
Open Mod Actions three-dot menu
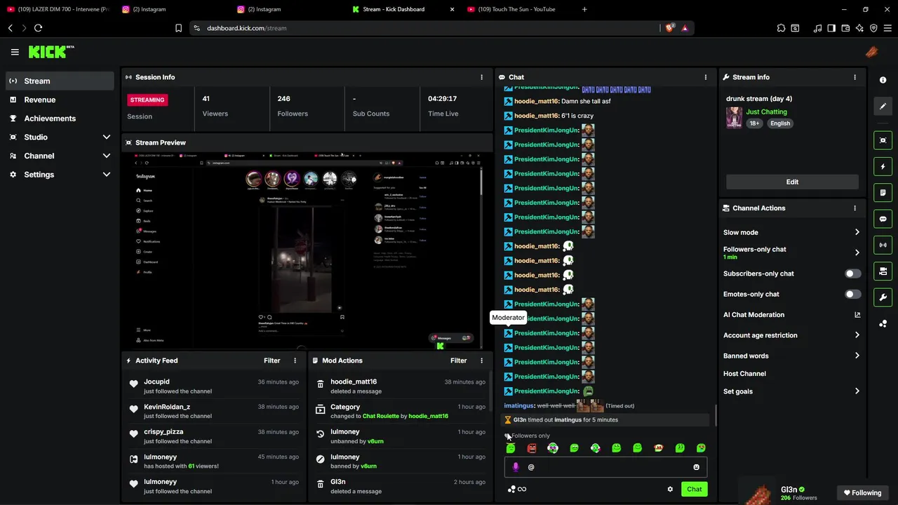481,361
